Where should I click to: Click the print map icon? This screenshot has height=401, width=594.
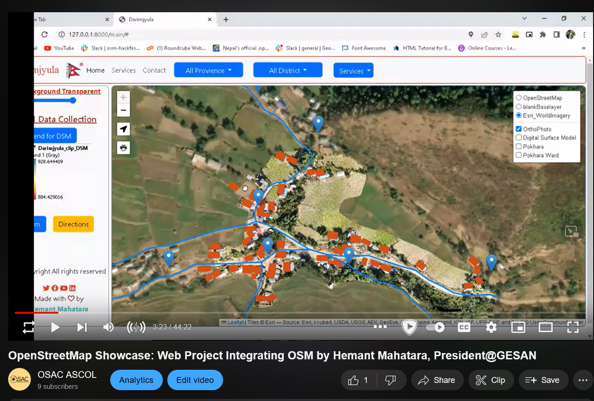point(123,148)
